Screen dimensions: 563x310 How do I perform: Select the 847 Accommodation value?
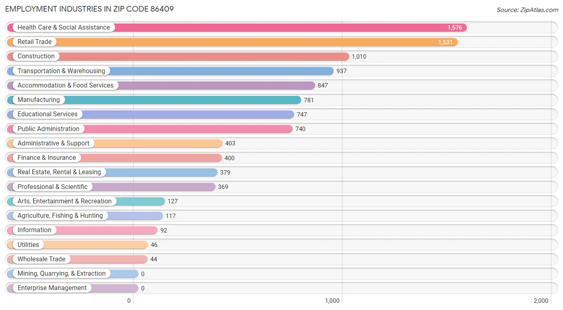coord(323,85)
